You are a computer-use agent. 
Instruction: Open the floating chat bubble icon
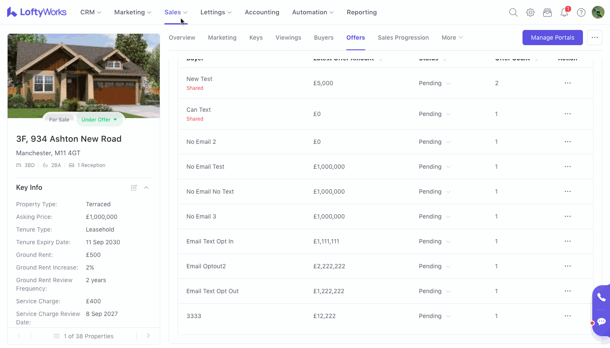click(601, 322)
